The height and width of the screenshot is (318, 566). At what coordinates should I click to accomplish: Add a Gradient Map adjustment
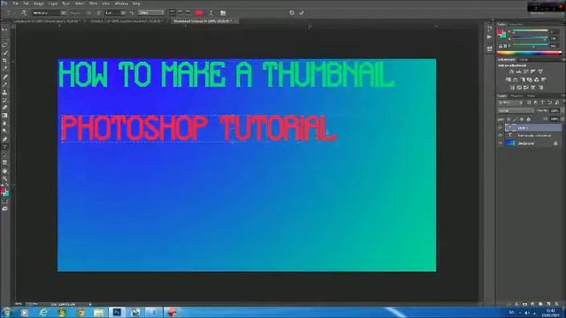point(540,87)
